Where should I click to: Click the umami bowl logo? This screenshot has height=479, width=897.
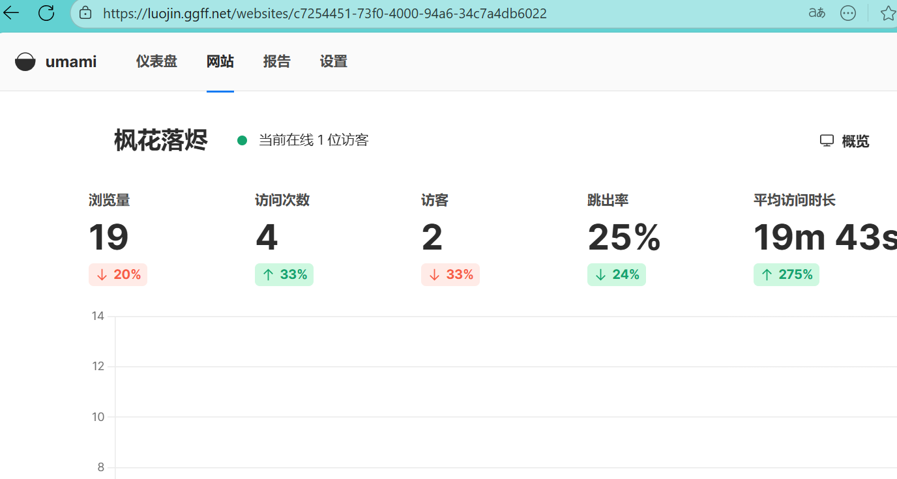(x=25, y=62)
